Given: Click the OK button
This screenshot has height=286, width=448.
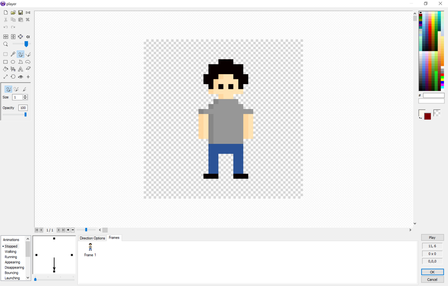Looking at the screenshot, I should pyautogui.click(x=432, y=272).
